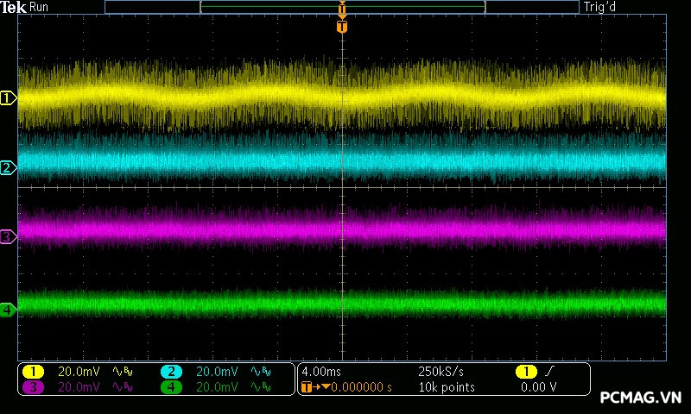Click the cyan channel 2 ground marker
Screen dimensions: 691x414
(8, 167)
